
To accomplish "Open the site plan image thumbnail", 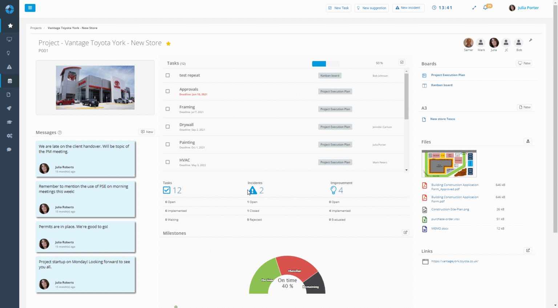I will tap(449, 164).
